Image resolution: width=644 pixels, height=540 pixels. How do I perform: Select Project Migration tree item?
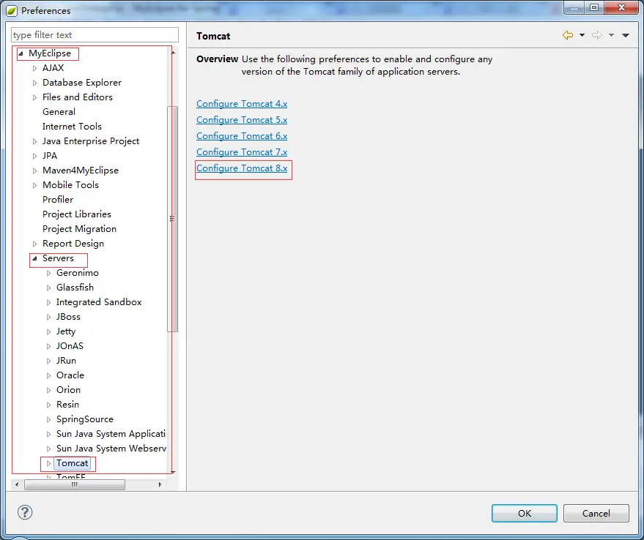[x=79, y=229]
